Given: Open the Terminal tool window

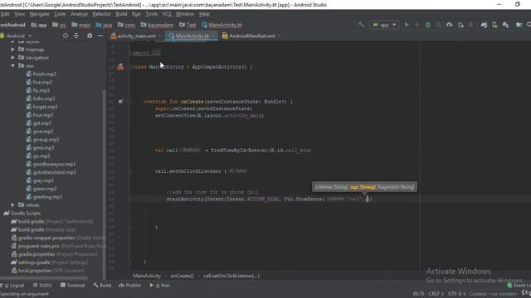Looking at the screenshot, I should pyautogui.click(x=72, y=286).
